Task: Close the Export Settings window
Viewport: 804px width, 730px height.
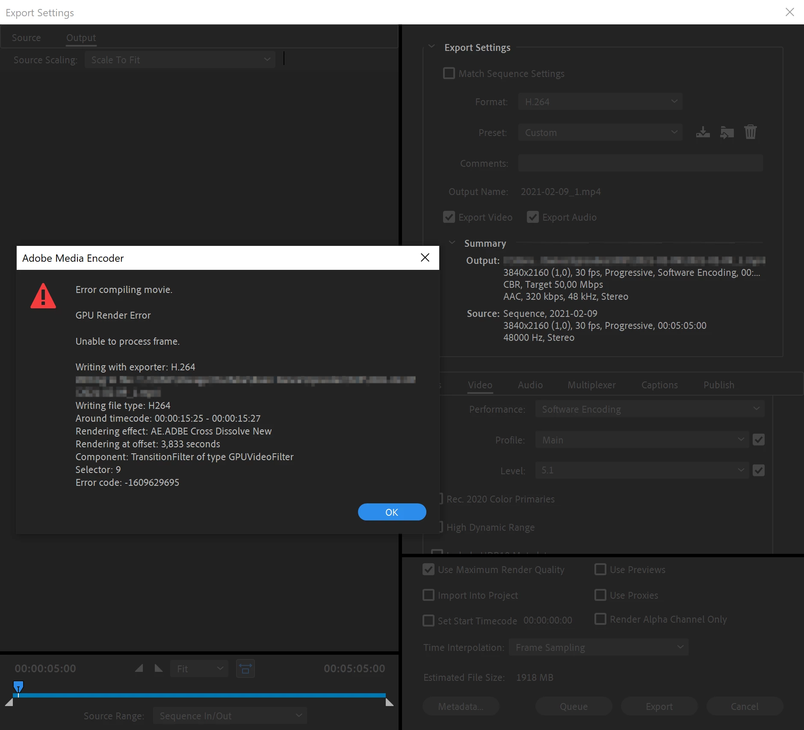Action: [789, 12]
